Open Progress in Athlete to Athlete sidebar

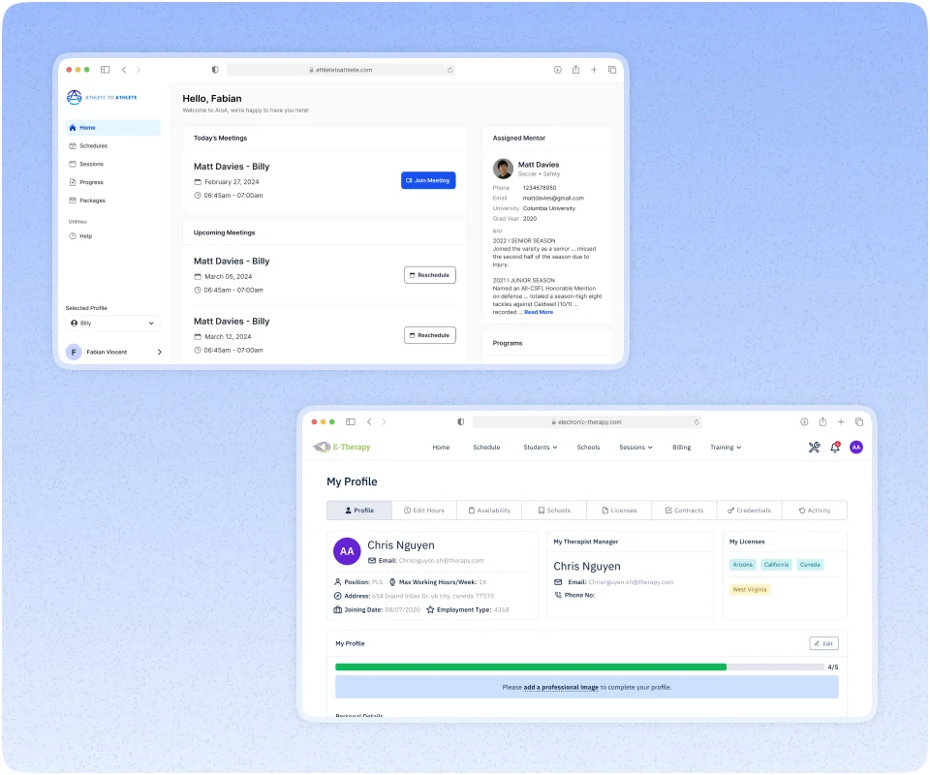coord(86,183)
